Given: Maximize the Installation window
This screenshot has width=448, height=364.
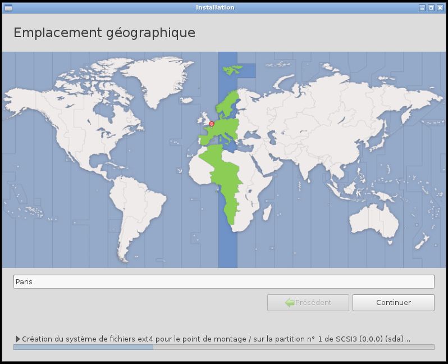Looking at the screenshot, I should [x=431, y=8].
